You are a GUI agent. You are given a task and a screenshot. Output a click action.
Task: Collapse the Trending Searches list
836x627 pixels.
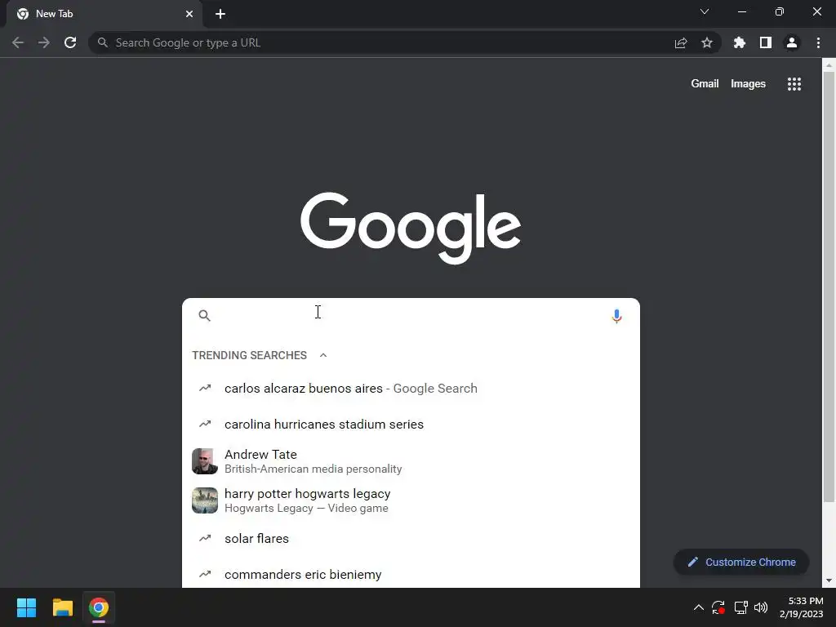[x=323, y=355]
